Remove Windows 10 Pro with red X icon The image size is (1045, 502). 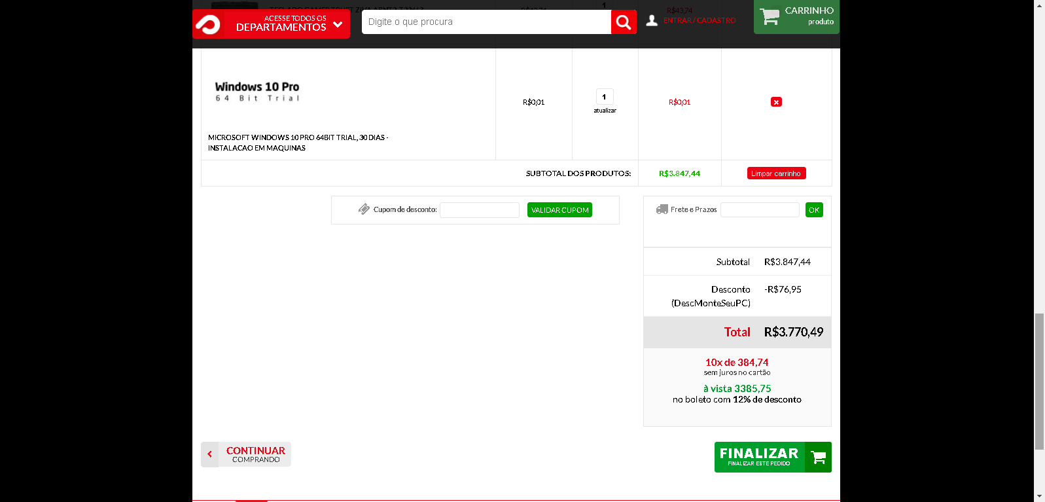tap(776, 102)
